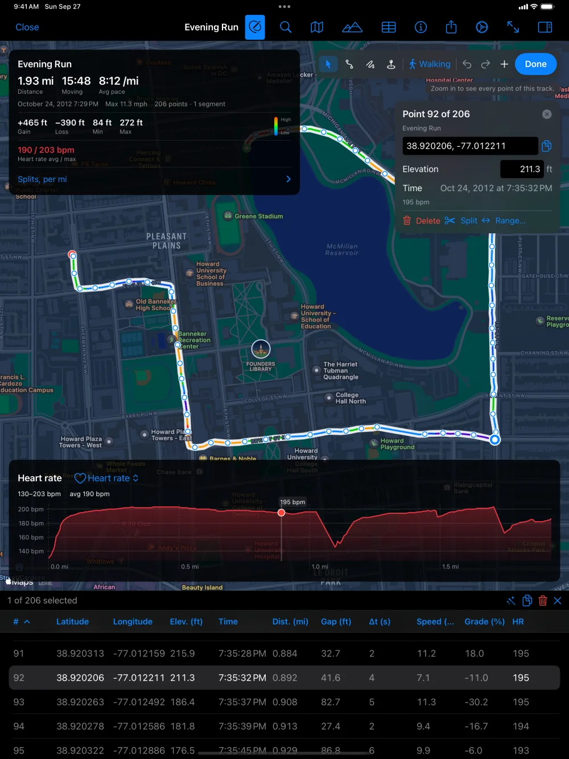Toggle the track edit mode button

[x=255, y=27]
